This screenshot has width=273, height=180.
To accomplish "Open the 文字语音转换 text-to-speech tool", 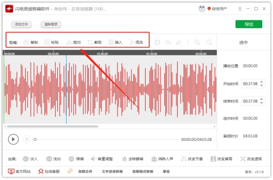I will (x=112, y=172).
